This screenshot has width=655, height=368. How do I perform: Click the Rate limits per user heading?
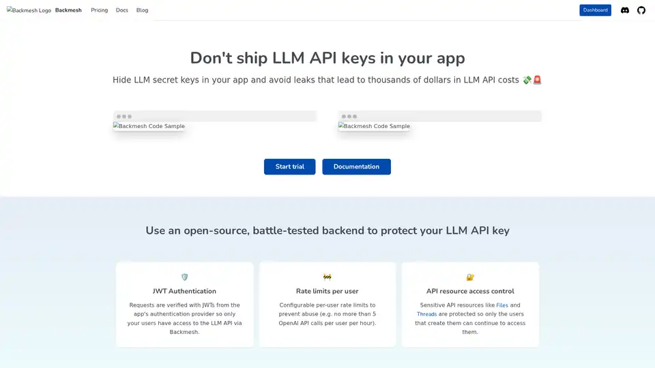327,291
